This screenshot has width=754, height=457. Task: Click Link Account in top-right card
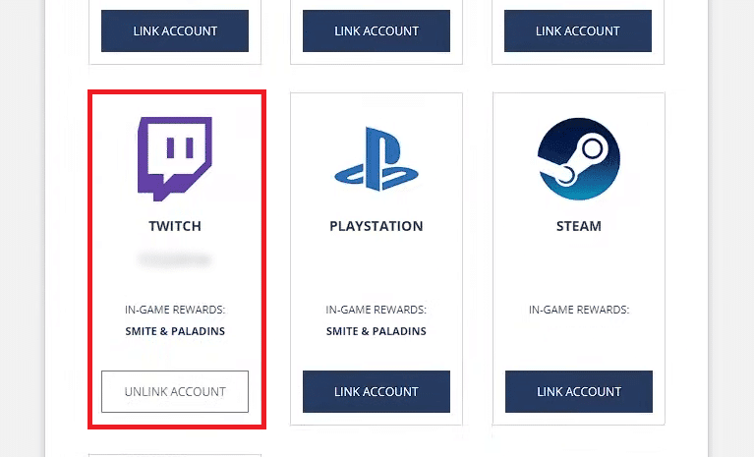578,30
